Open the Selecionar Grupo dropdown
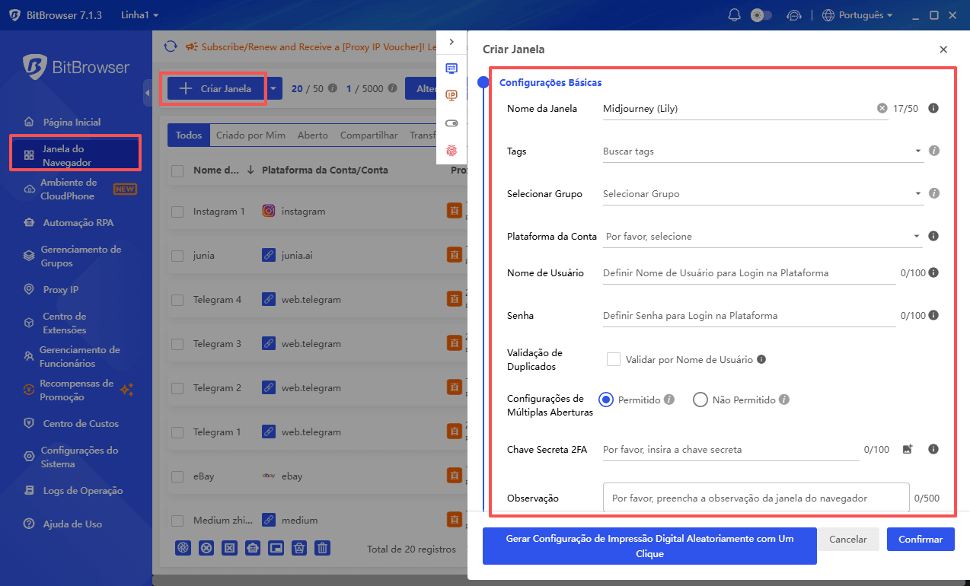Viewport: 970px width, 586px height. [x=763, y=193]
